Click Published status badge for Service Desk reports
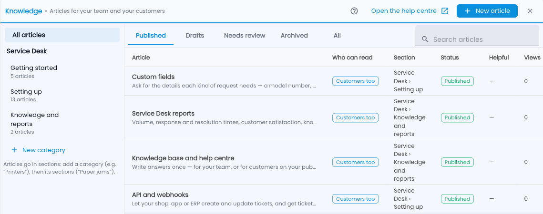Viewport: 543px width, 214px height. 457,117
